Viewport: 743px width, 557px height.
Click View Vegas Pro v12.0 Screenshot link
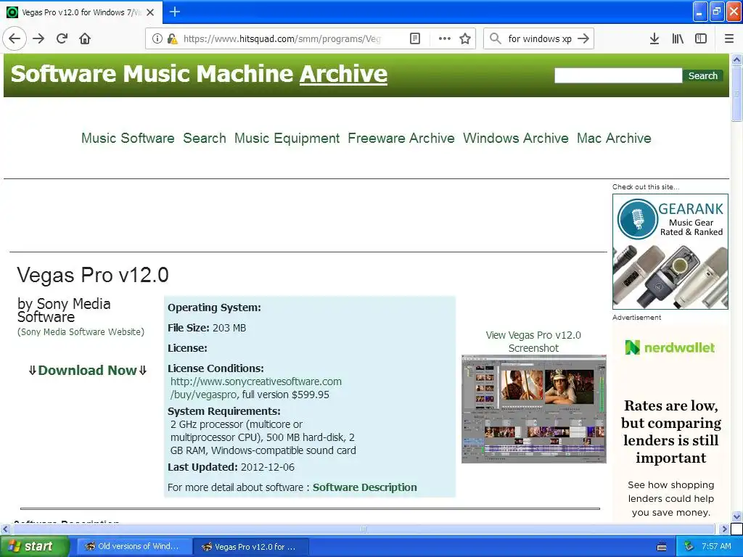533,342
